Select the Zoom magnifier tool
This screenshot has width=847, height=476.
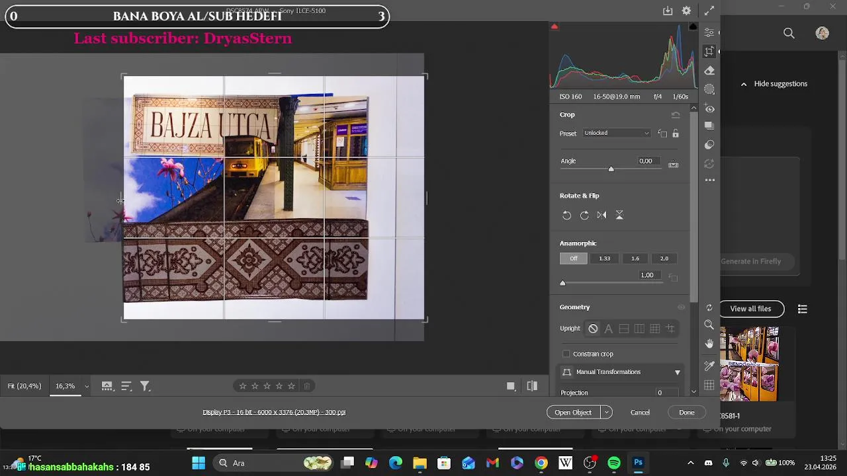(709, 325)
